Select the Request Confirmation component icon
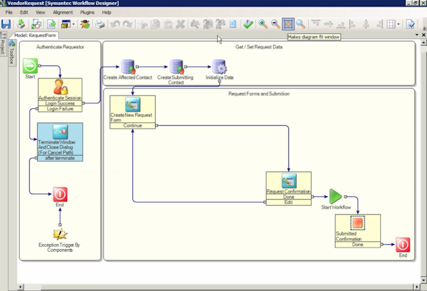427x291 pixels. 289,181
